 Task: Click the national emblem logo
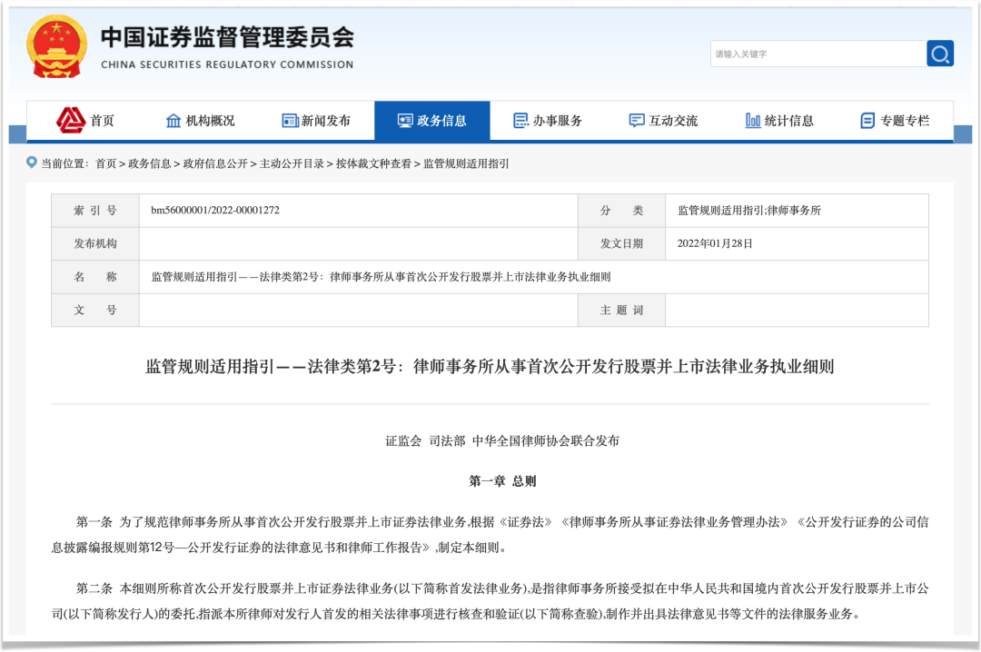pyautogui.click(x=57, y=47)
